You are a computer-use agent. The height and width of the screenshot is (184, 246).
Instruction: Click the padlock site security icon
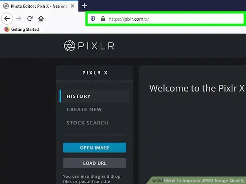pos(103,19)
